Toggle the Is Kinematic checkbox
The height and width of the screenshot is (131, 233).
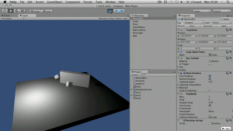click(210, 108)
